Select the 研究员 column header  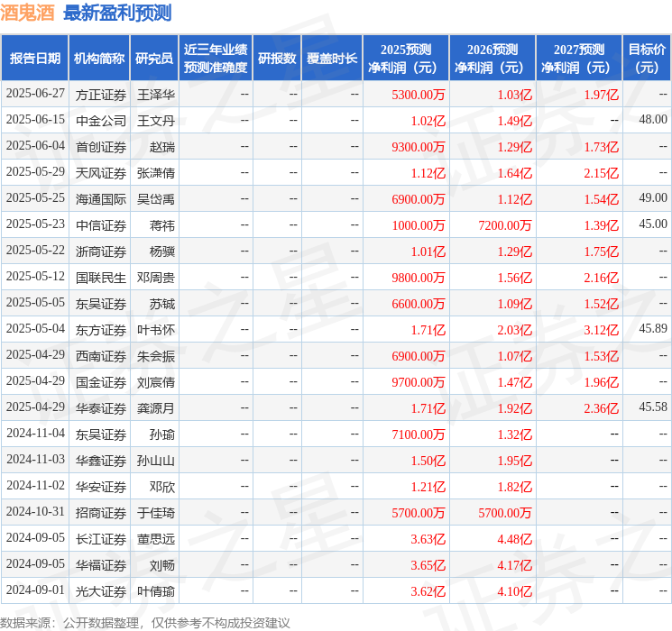point(154,59)
